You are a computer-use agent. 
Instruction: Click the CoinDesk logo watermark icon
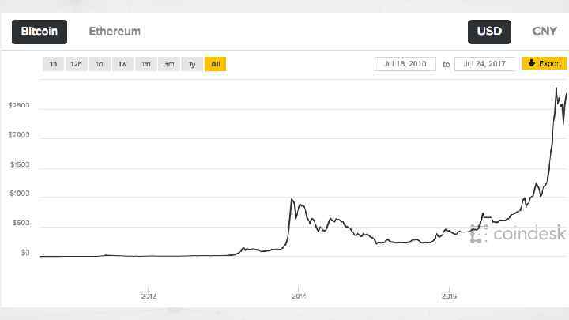[478, 233]
